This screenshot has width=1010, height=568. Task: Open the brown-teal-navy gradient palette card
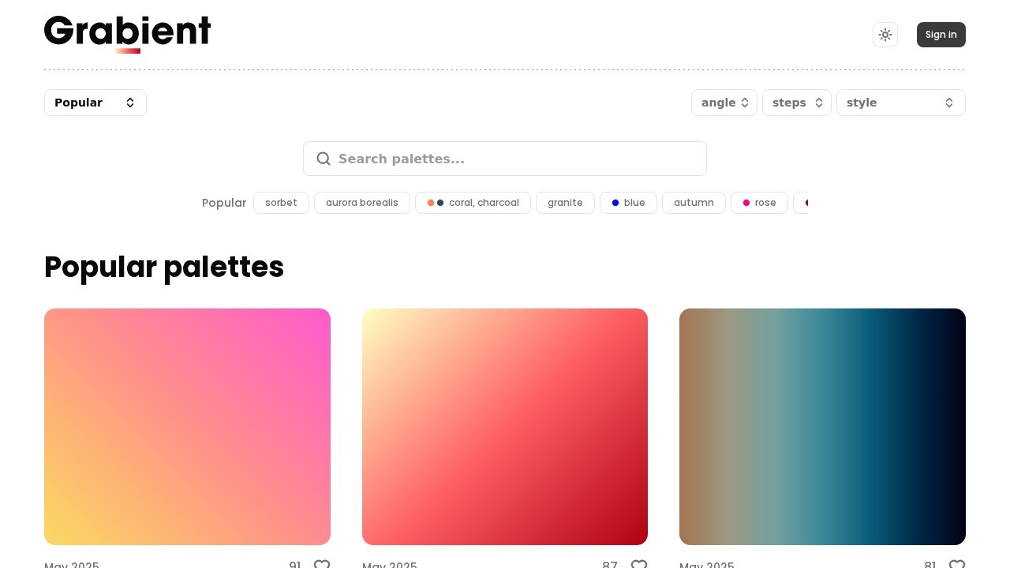822,427
